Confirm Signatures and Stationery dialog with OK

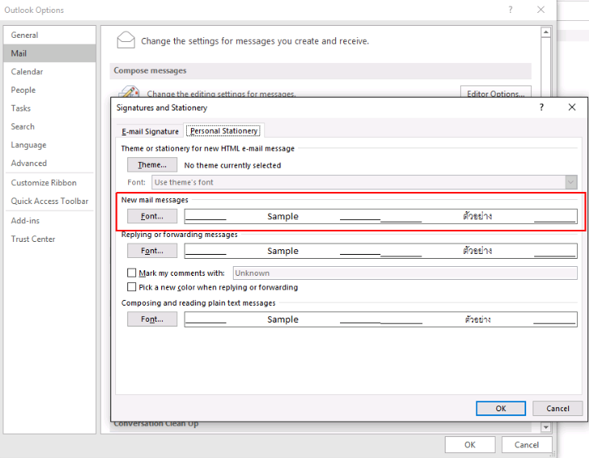point(500,408)
